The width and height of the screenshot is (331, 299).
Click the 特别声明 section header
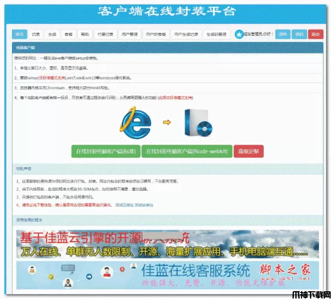[x=168, y=169]
